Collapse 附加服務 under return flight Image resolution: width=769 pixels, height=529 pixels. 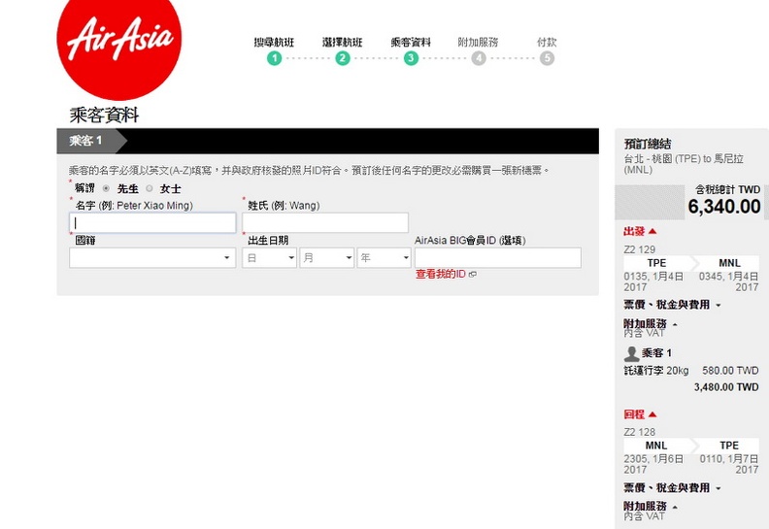[651, 507]
